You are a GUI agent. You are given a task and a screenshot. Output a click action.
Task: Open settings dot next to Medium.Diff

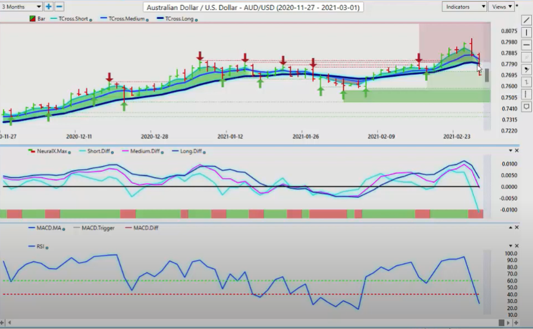coord(162,153)
